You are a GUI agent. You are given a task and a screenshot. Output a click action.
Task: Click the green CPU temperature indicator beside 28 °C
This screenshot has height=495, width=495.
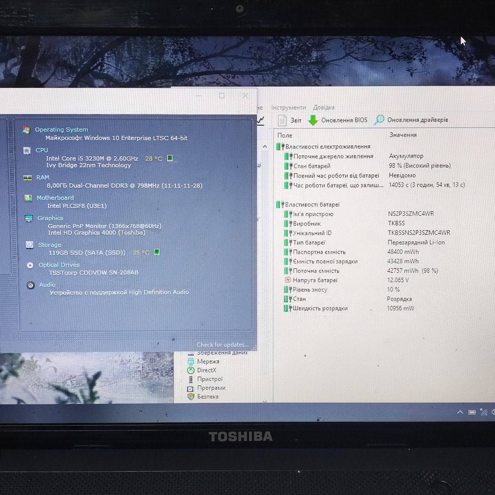[x=169, y=158]
